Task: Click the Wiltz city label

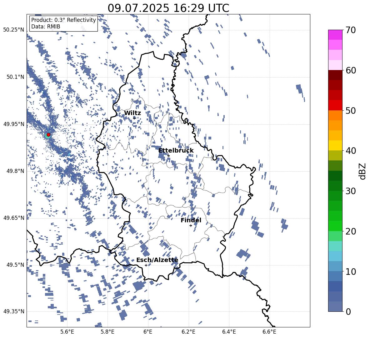Action: [x=132, y=113]
